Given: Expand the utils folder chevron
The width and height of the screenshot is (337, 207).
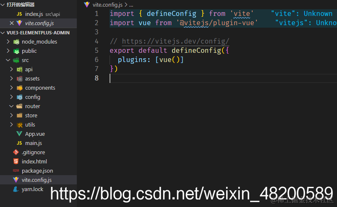Looking at the screenshot, I should point(12,124).
